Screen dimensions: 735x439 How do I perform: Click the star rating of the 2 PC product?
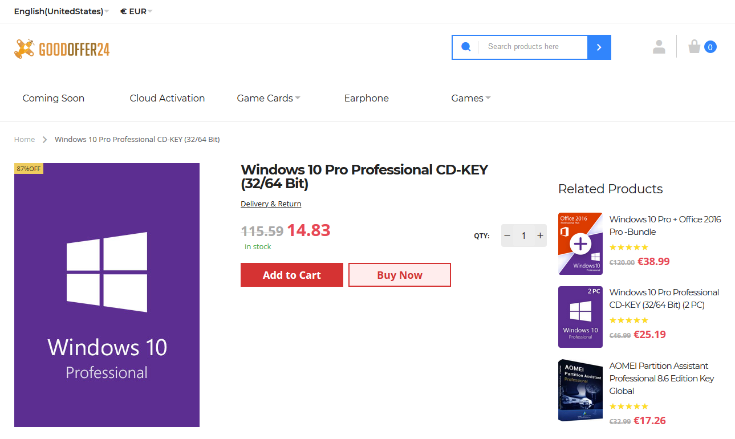pos(629,320)
